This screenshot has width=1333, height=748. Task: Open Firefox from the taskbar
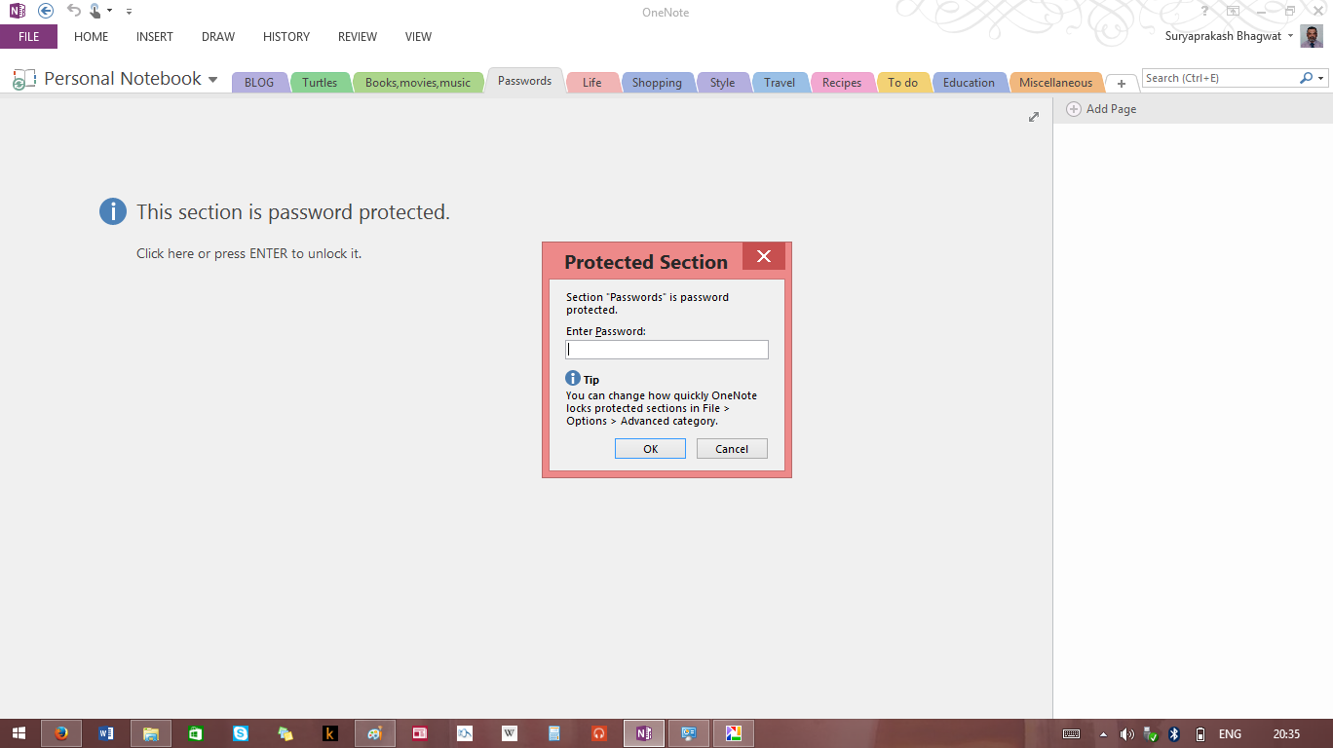click(x=61, y=733)
